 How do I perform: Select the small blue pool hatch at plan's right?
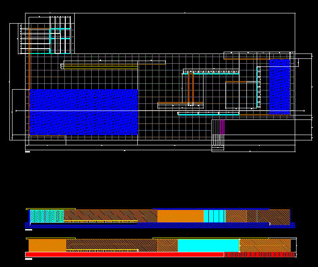[x=280, y=87]
